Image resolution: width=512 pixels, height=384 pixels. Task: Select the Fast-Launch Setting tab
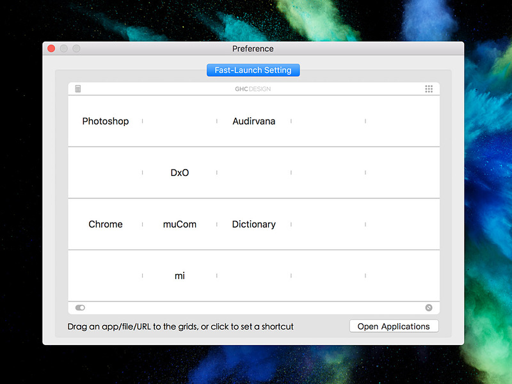[253, 70]
